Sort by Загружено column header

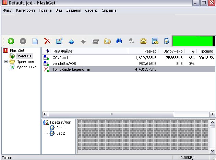point(171,51)
